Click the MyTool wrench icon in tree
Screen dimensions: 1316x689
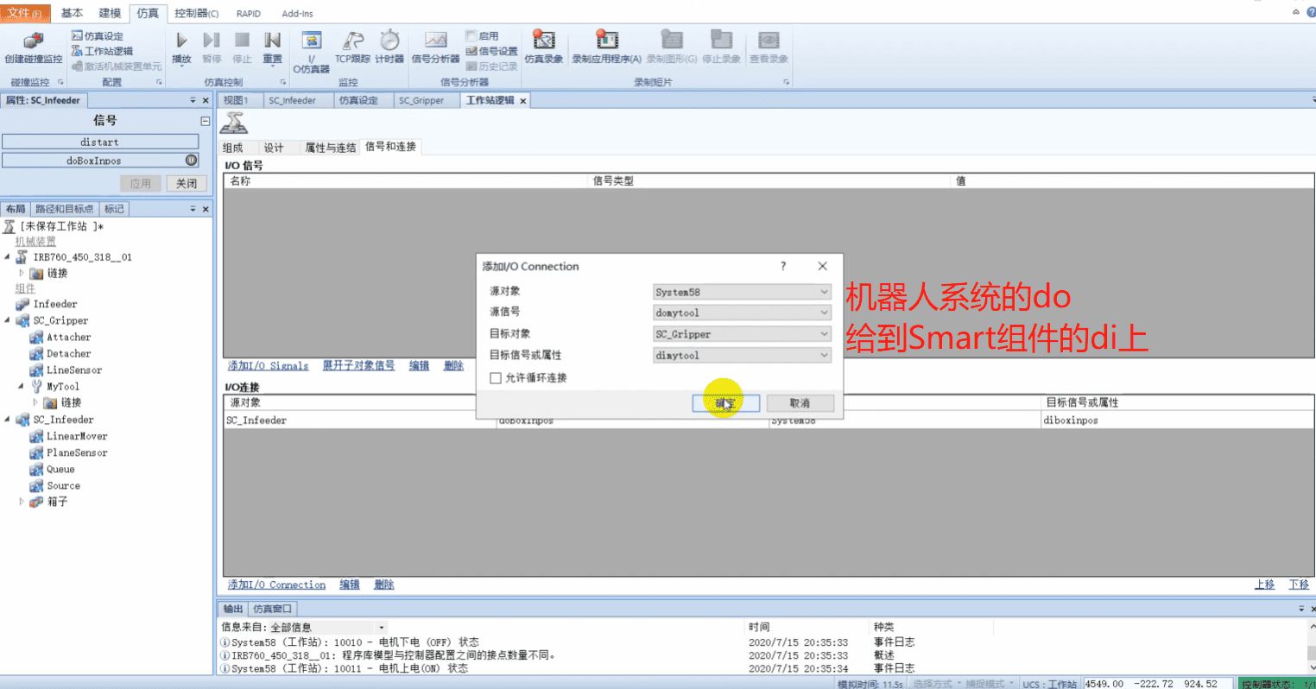[36, 386]
